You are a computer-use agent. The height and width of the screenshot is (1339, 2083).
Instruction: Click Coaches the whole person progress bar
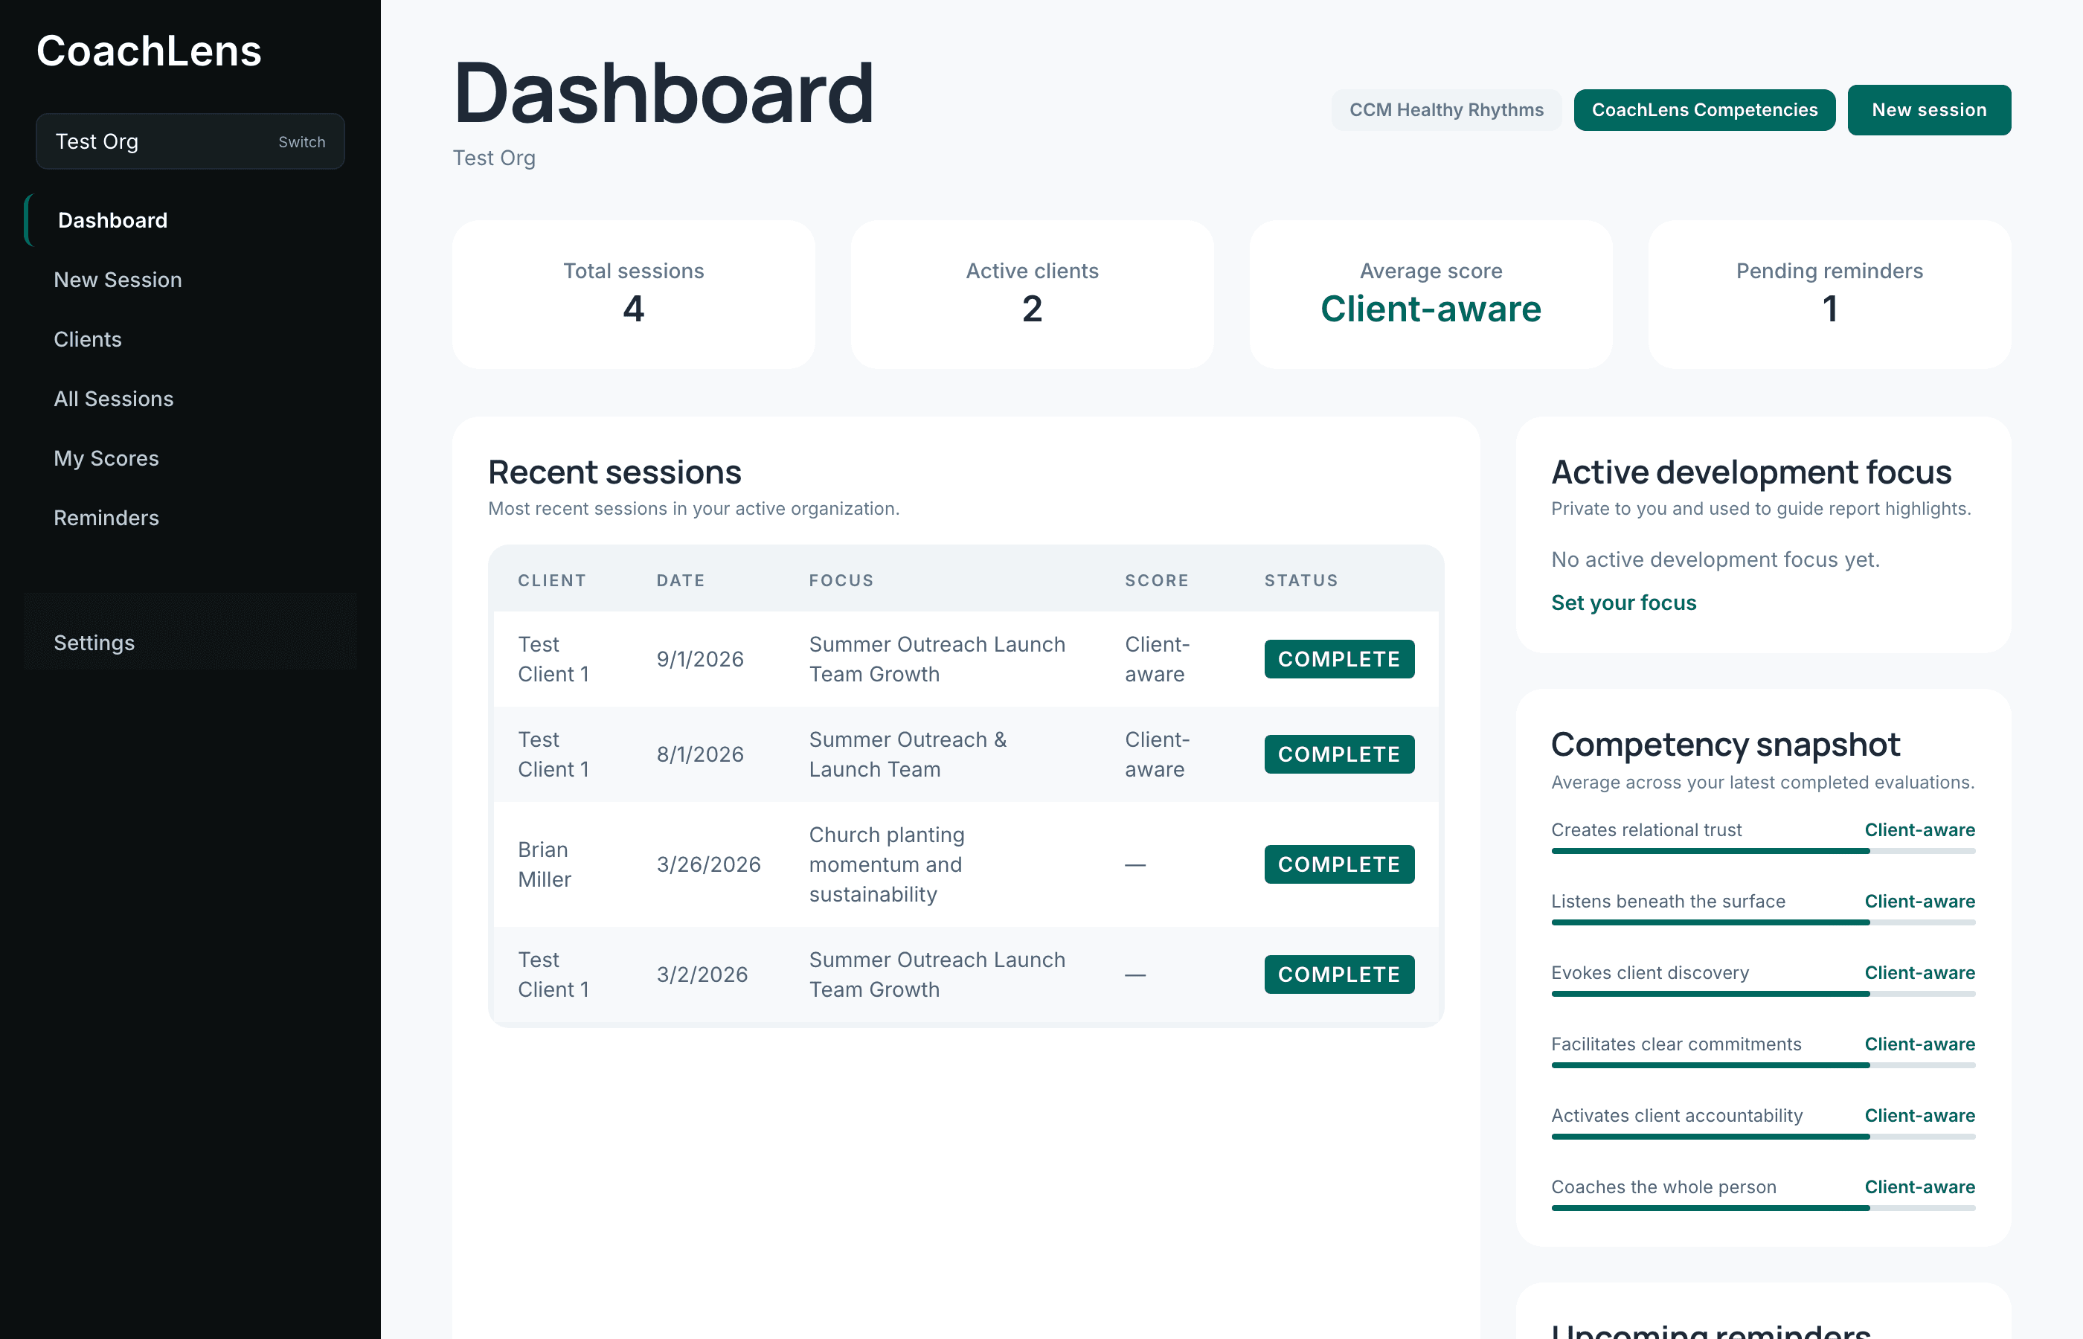click(1763, 1208)
